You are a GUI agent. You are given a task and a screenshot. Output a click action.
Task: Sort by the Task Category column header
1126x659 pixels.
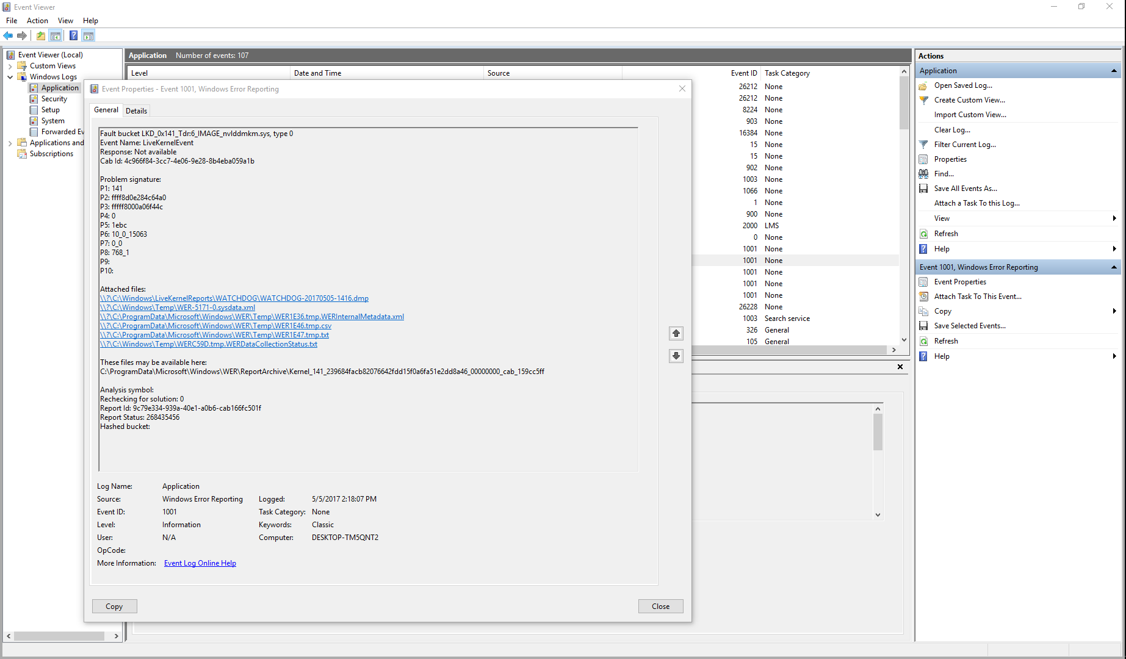pyautogui.click(x=787, y=73)
